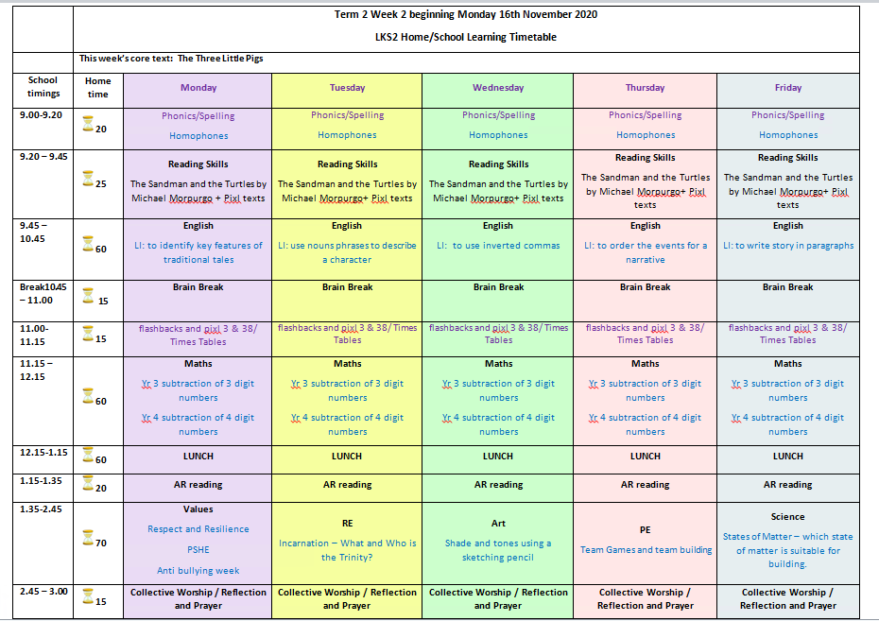Select the 60-minute hourglass in the English row
879x621 pixels.
(x=88, y=244)
